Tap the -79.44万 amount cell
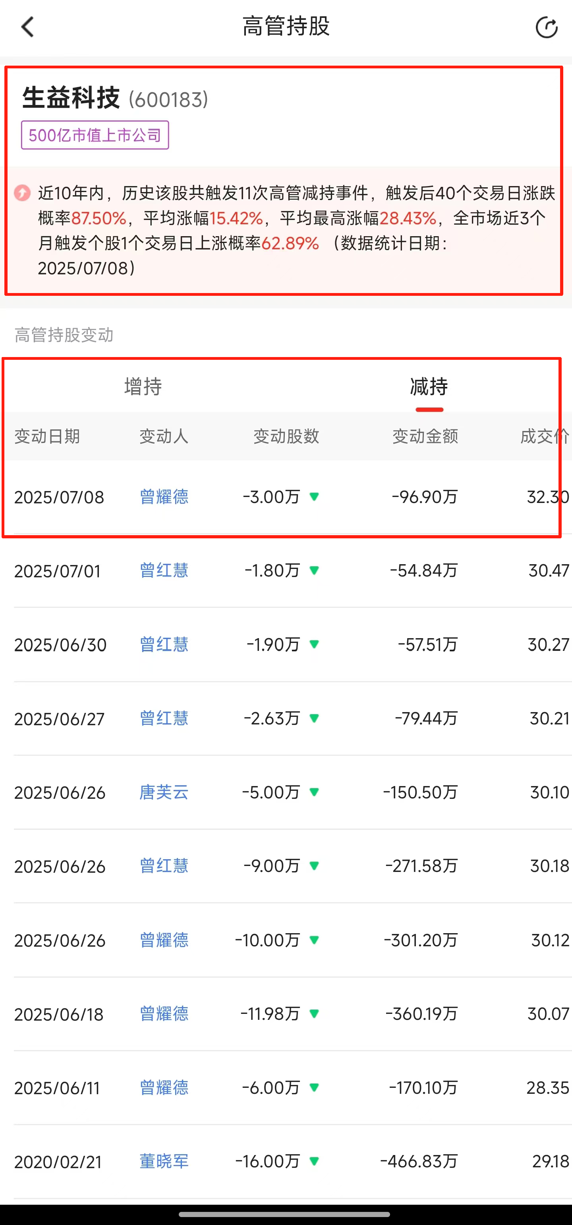Screen dimensions: 572x1225 click(427, 718)
